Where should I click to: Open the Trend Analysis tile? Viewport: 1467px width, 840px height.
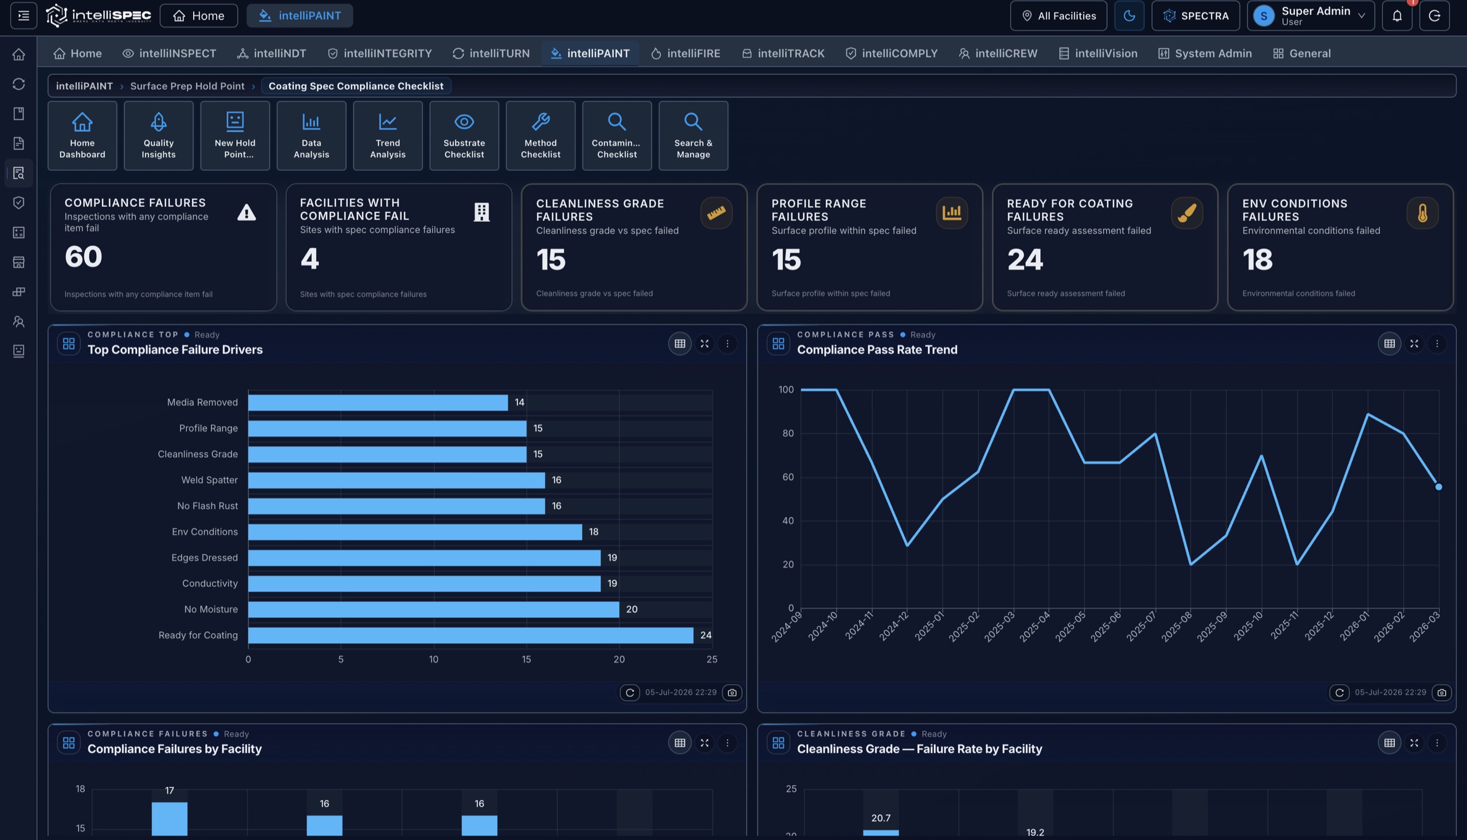[x=387, y=136]
